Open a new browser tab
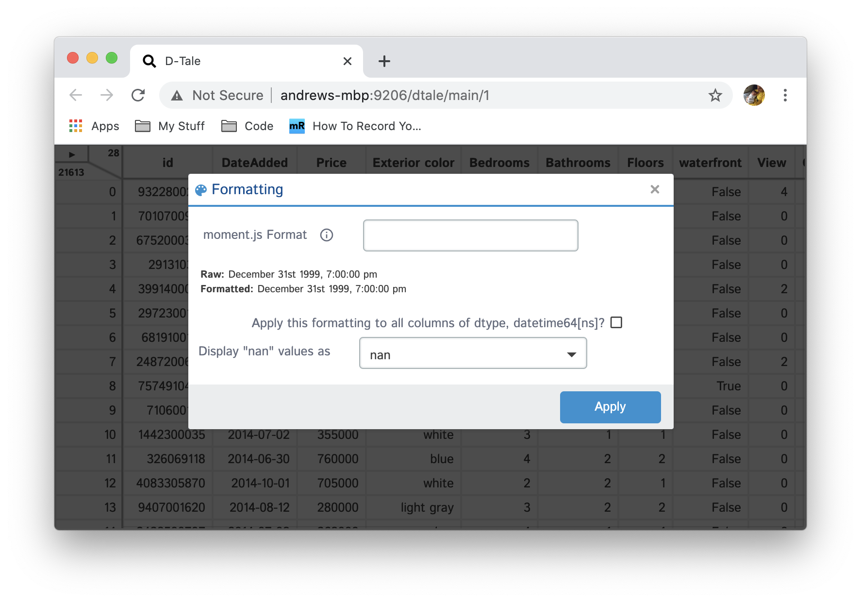The width and height of the screenshot is (861, 602). click(x=384, y=61)
